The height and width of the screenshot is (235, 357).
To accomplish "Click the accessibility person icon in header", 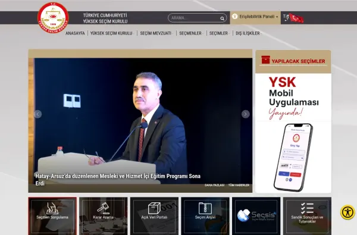I will pyautogui.click(x=235, y=17).
